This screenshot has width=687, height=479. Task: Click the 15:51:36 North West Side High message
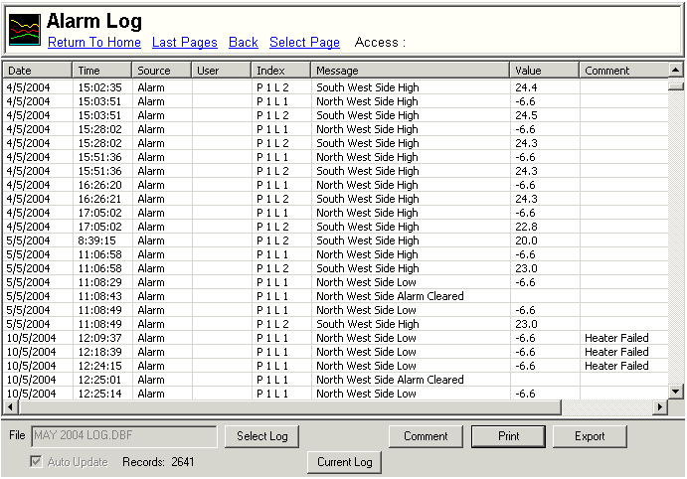367,158
